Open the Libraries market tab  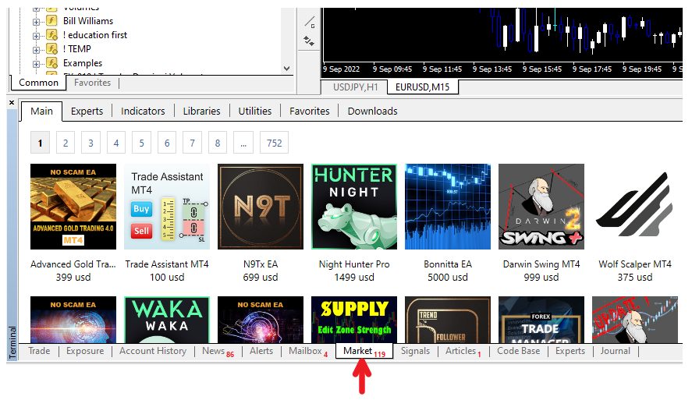(x=202, y=112)
